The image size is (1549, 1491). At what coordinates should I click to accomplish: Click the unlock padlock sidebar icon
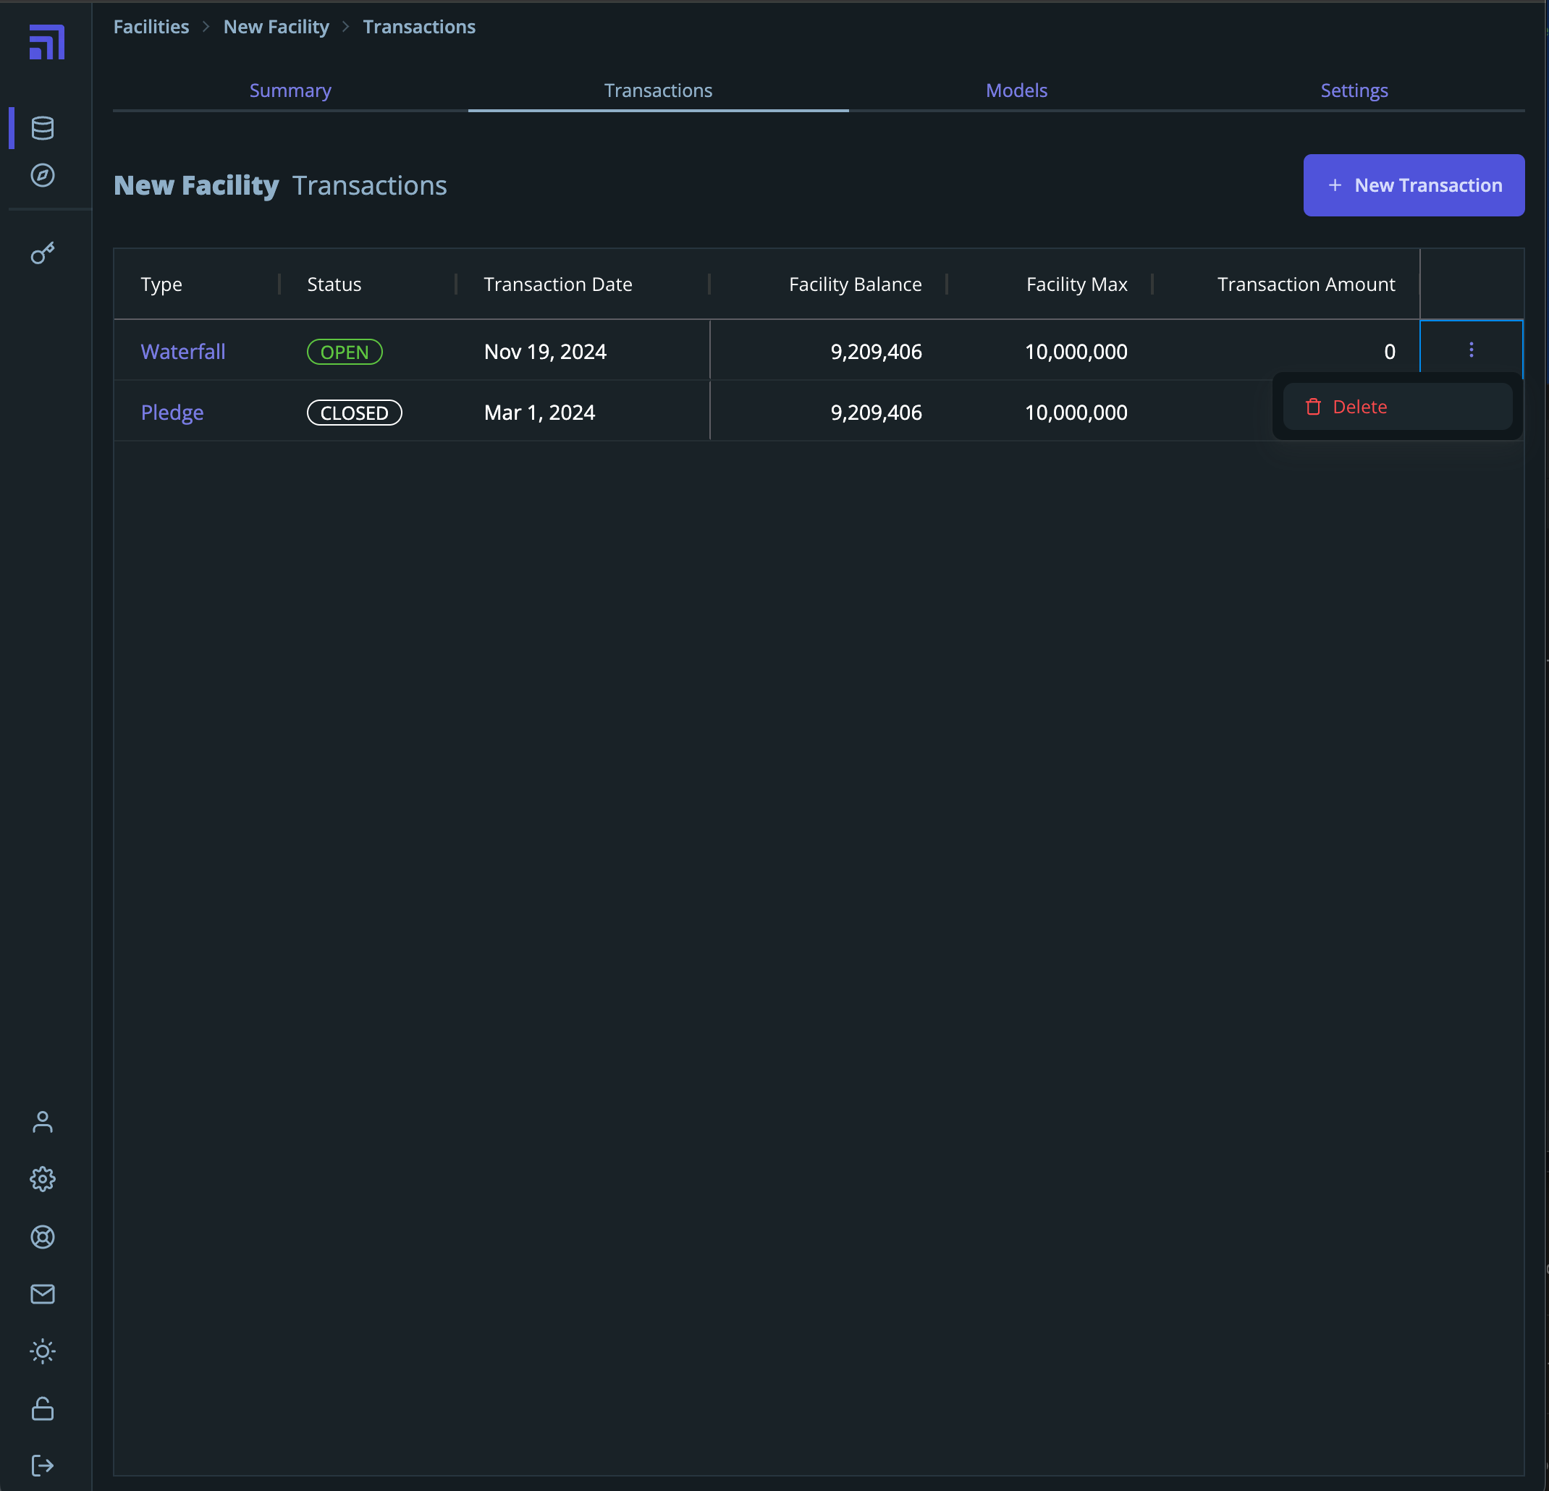pyautogui.click(x=43, y=1408)
